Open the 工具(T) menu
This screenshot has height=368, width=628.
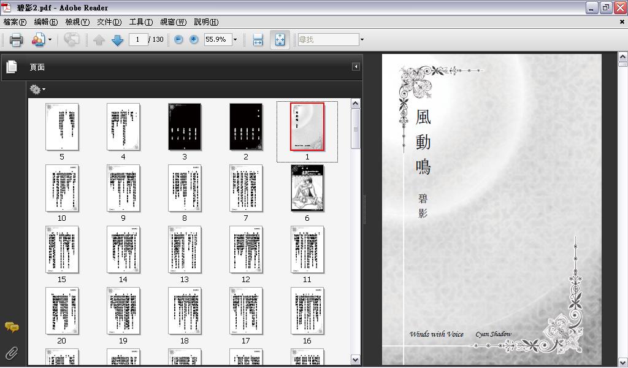click(140, 22)
